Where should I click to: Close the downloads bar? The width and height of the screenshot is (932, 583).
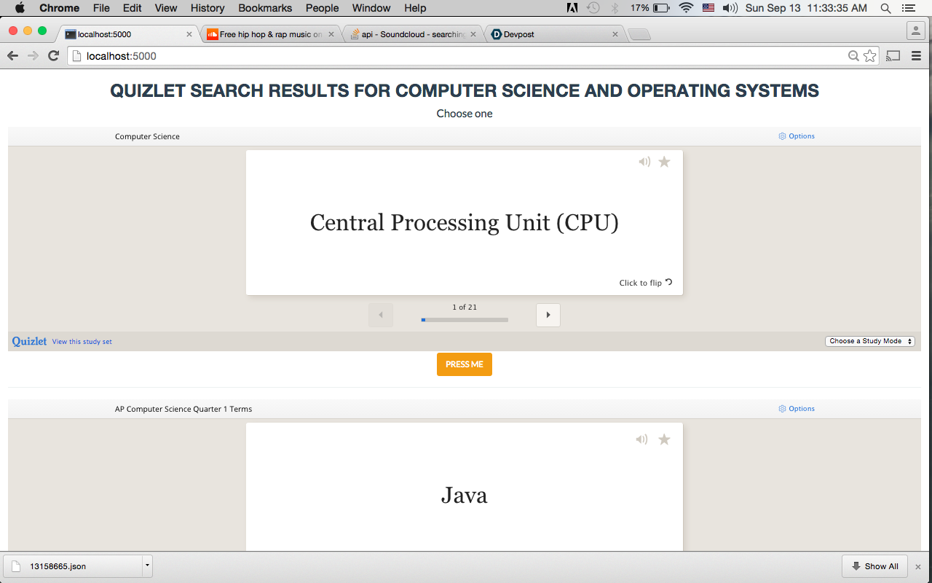918,566
